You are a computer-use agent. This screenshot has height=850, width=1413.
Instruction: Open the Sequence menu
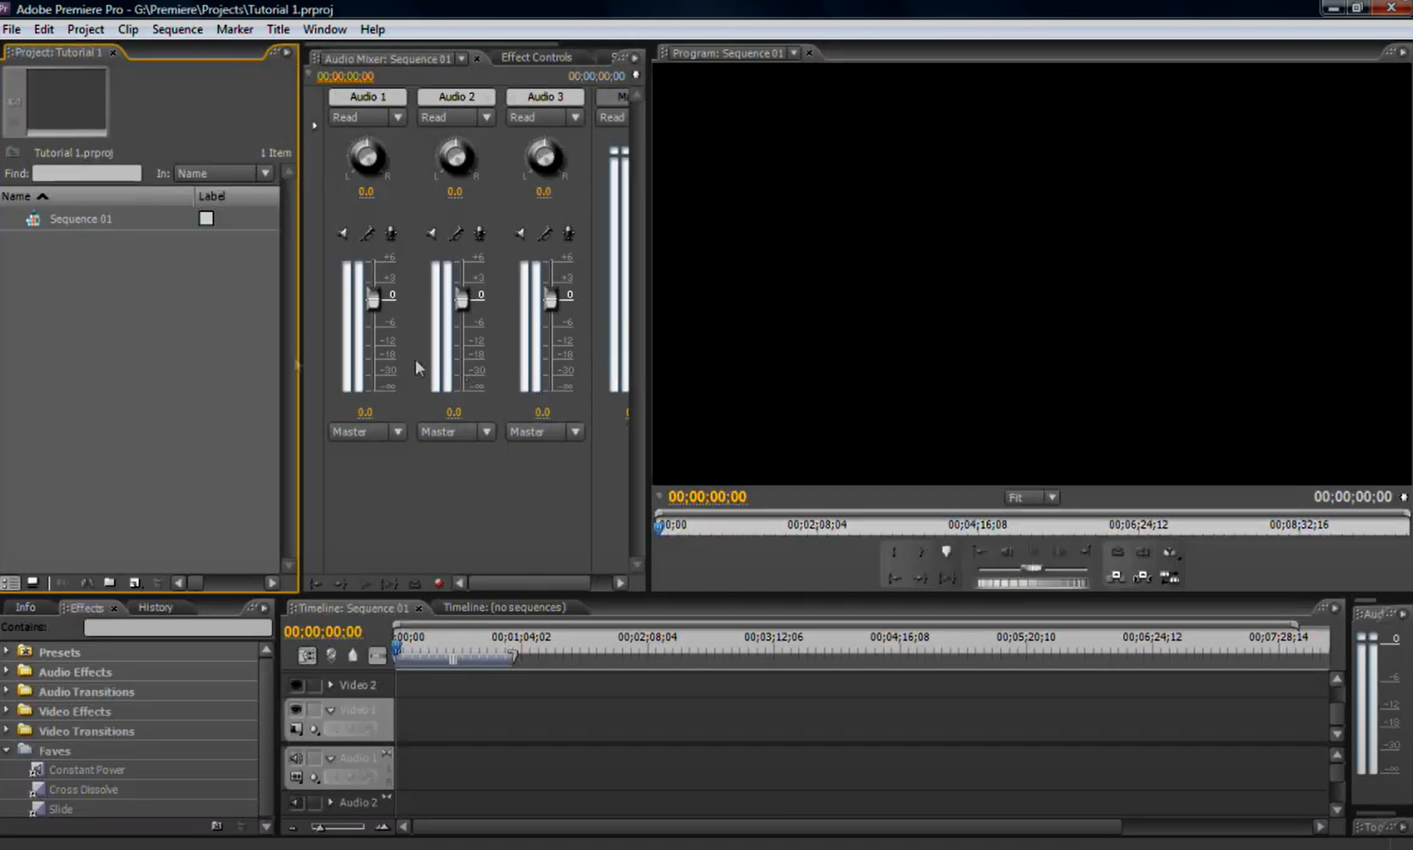pos(178,29)
